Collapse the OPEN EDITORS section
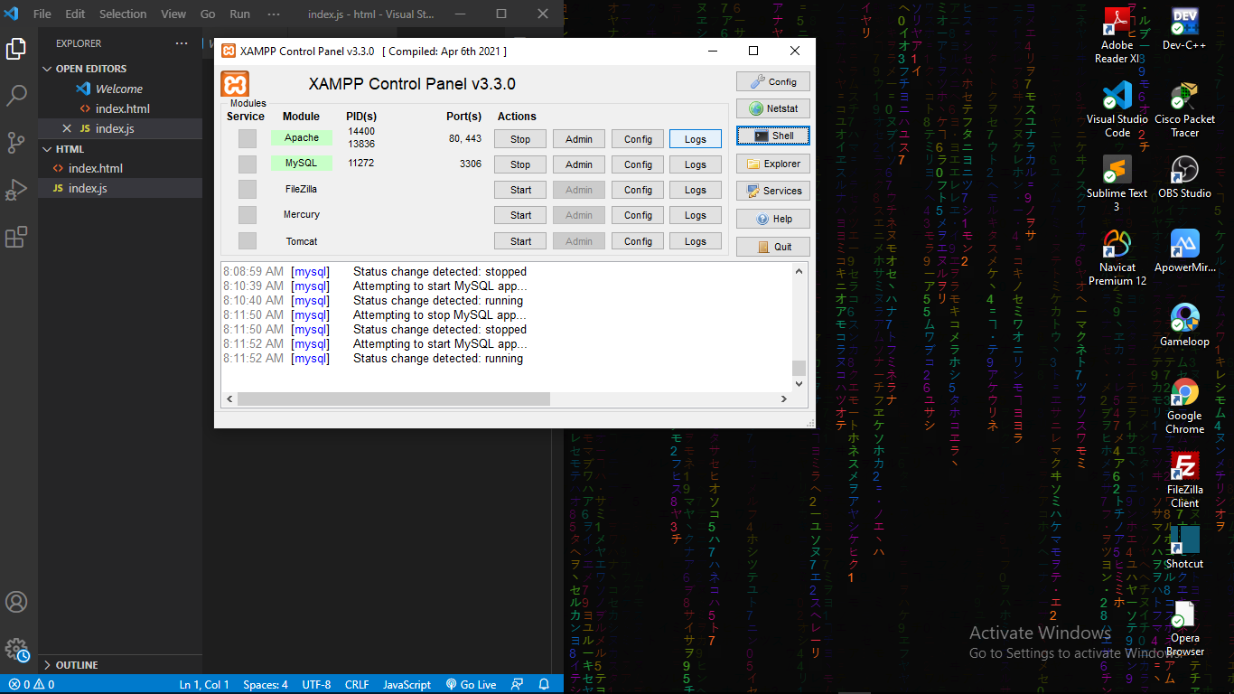Image resolution: width=1234 pixels, height=694 pixels. [90, 69]
